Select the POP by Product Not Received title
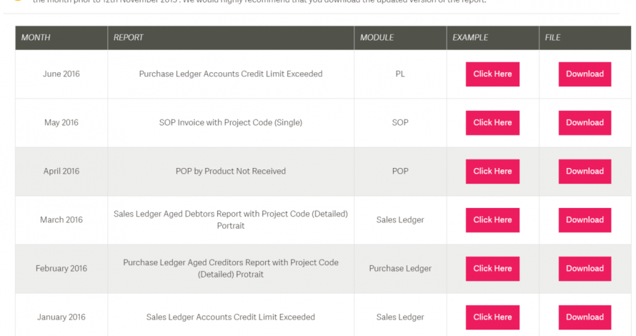This screenshot has height=336, width=636. tap(231, 172)
